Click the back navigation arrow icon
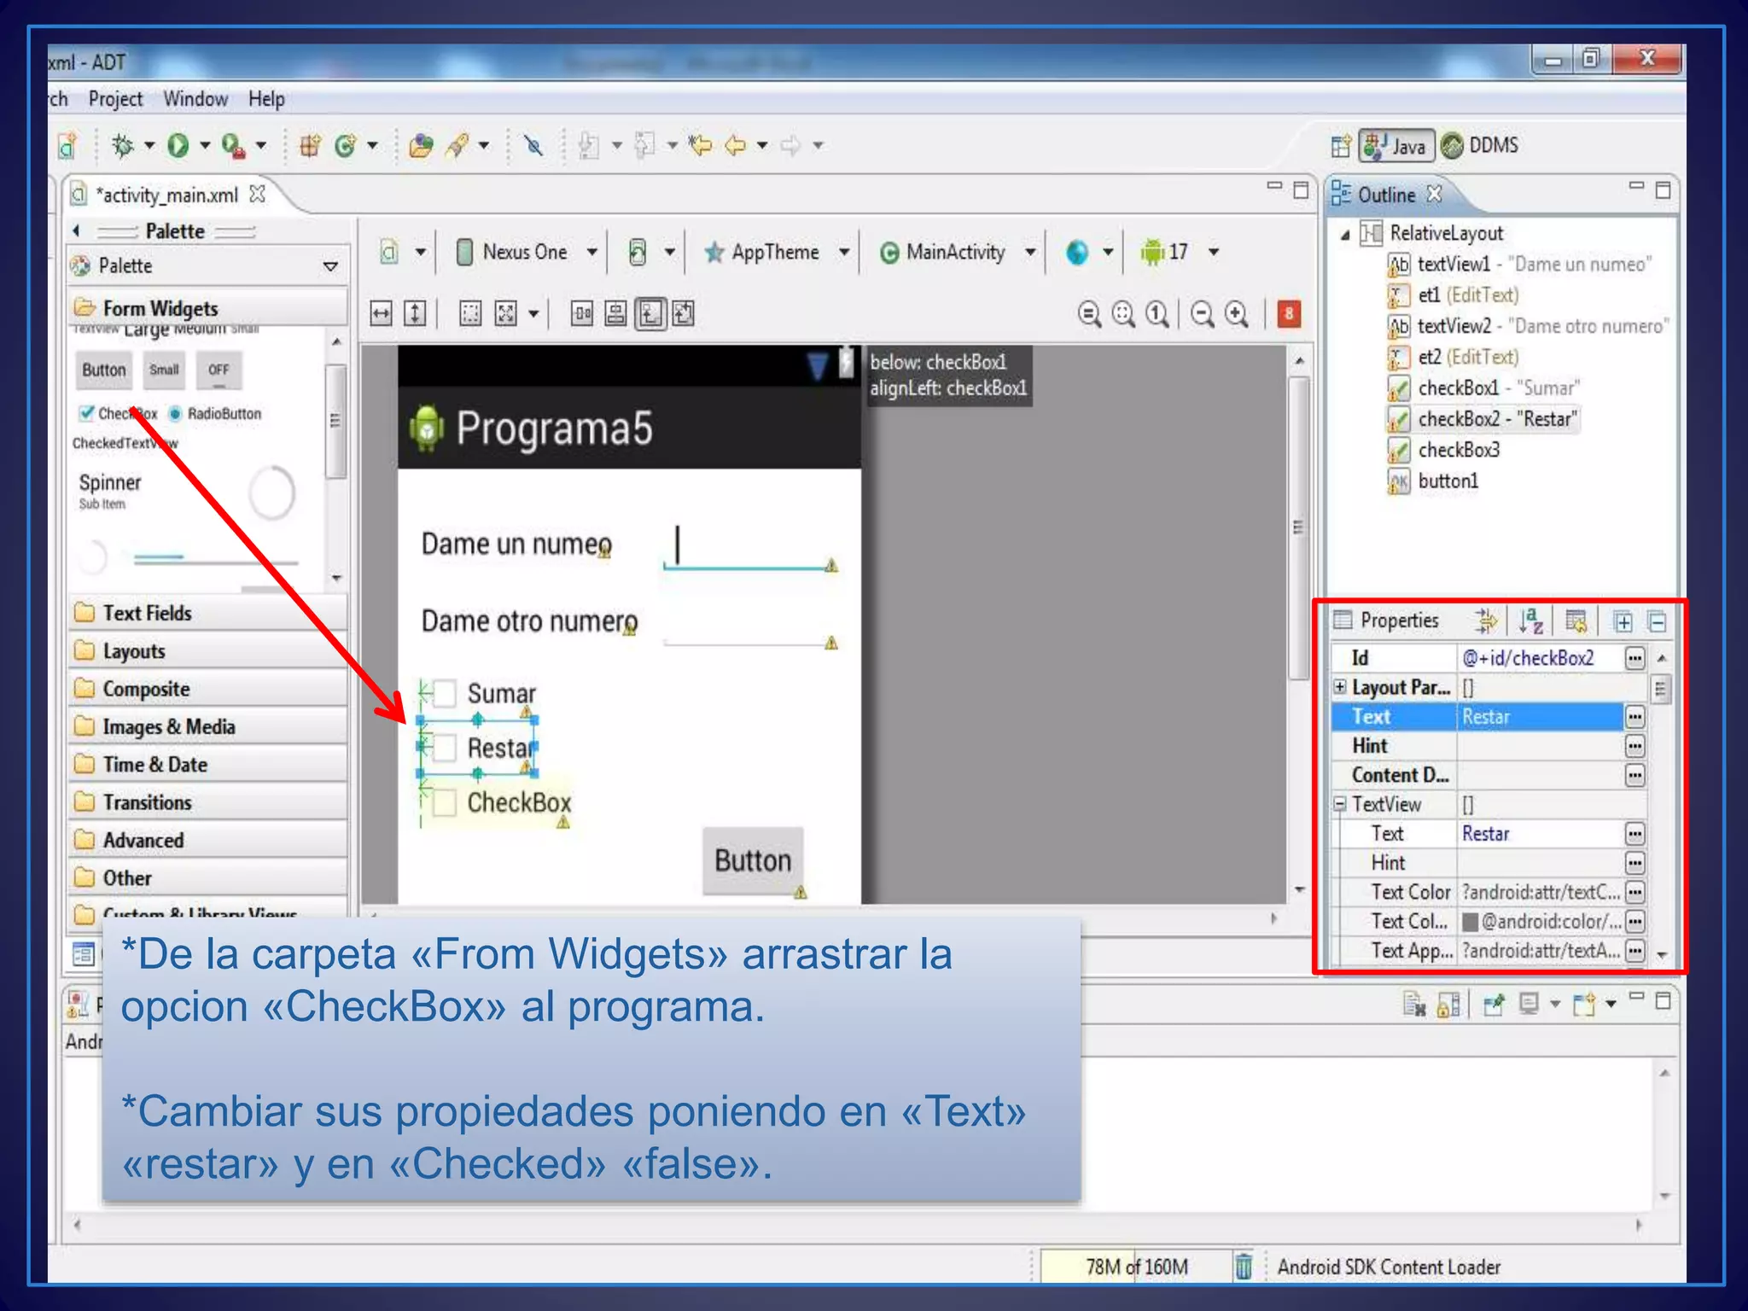The image size is (1748, 1311). (x=735, y=146)
